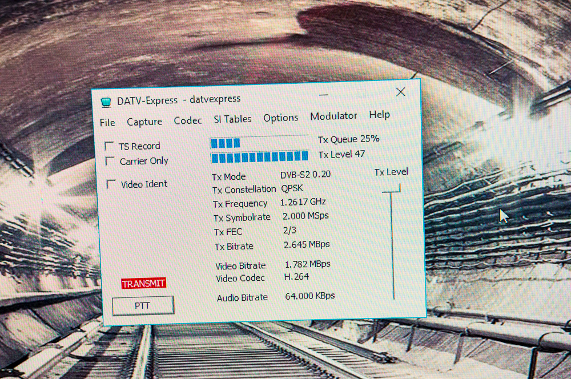Click the 'Tx FEC' label
The height and width of the screenshot is (379, 571).
pos(228,232)
